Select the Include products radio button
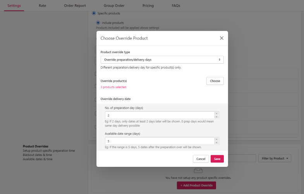 click(x=98, y=23)
